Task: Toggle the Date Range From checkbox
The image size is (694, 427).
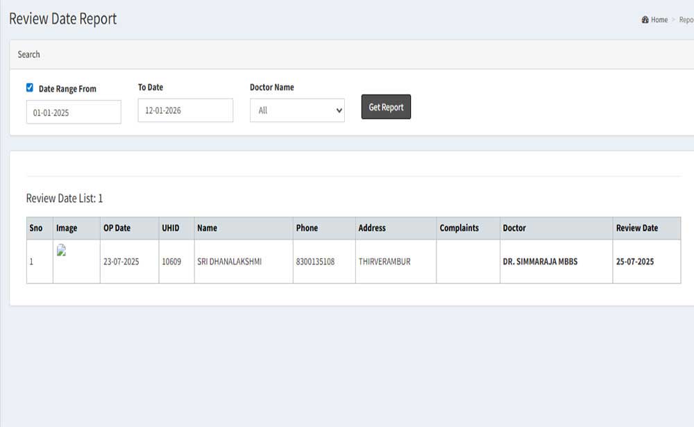Action: tap(30, 87)
